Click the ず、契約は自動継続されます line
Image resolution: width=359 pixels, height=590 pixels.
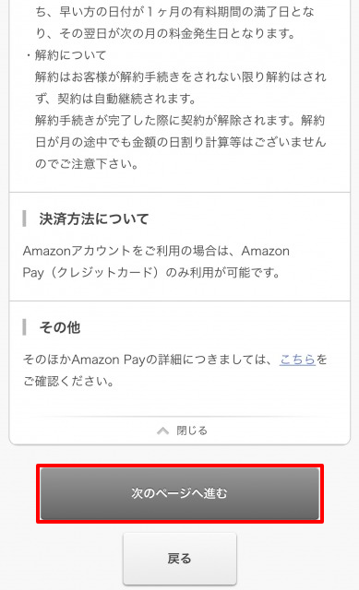[x=116, y=99]
